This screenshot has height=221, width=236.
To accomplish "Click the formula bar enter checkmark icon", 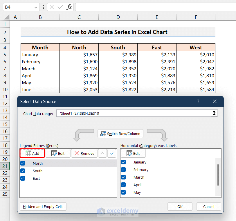I will point(60,7).
